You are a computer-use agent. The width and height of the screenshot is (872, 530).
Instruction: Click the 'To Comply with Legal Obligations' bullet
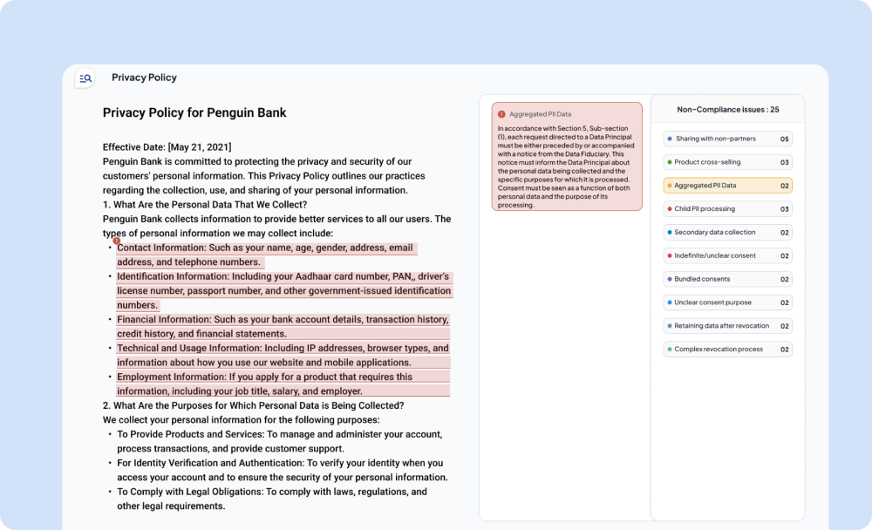271,499
